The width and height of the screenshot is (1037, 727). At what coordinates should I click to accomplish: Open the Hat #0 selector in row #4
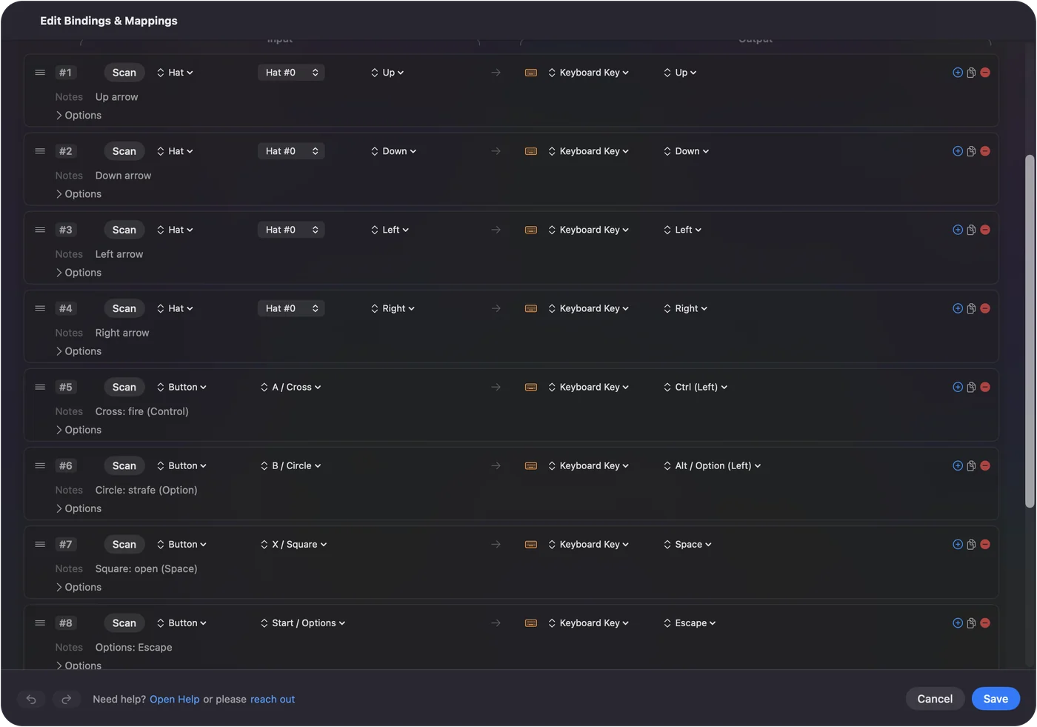(291, 308)
